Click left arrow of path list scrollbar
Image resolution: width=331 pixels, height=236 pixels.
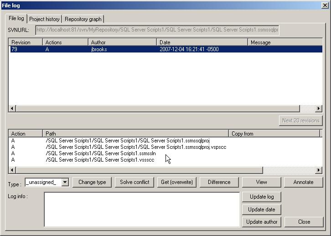click(x=12, y=170)
